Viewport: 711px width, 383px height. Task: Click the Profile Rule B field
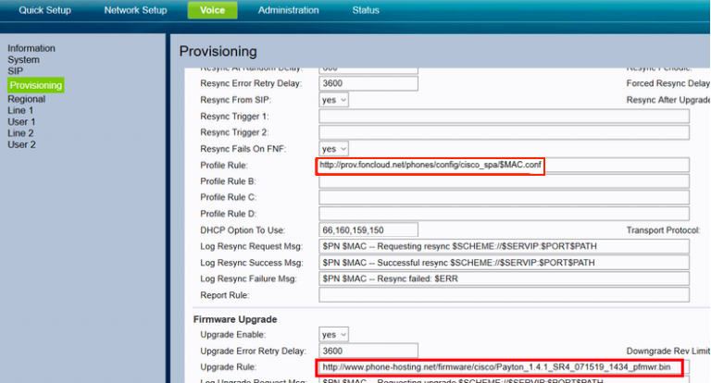[504, 181]
